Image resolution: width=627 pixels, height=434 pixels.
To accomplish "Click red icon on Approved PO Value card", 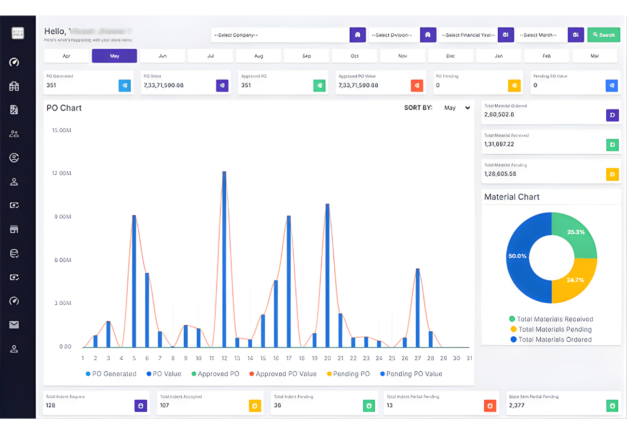I will (x=417, y=85).
